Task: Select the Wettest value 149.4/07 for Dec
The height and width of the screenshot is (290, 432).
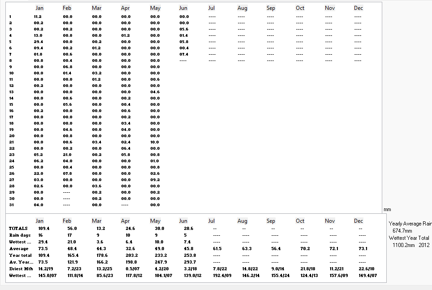Action: click(368, 275)
